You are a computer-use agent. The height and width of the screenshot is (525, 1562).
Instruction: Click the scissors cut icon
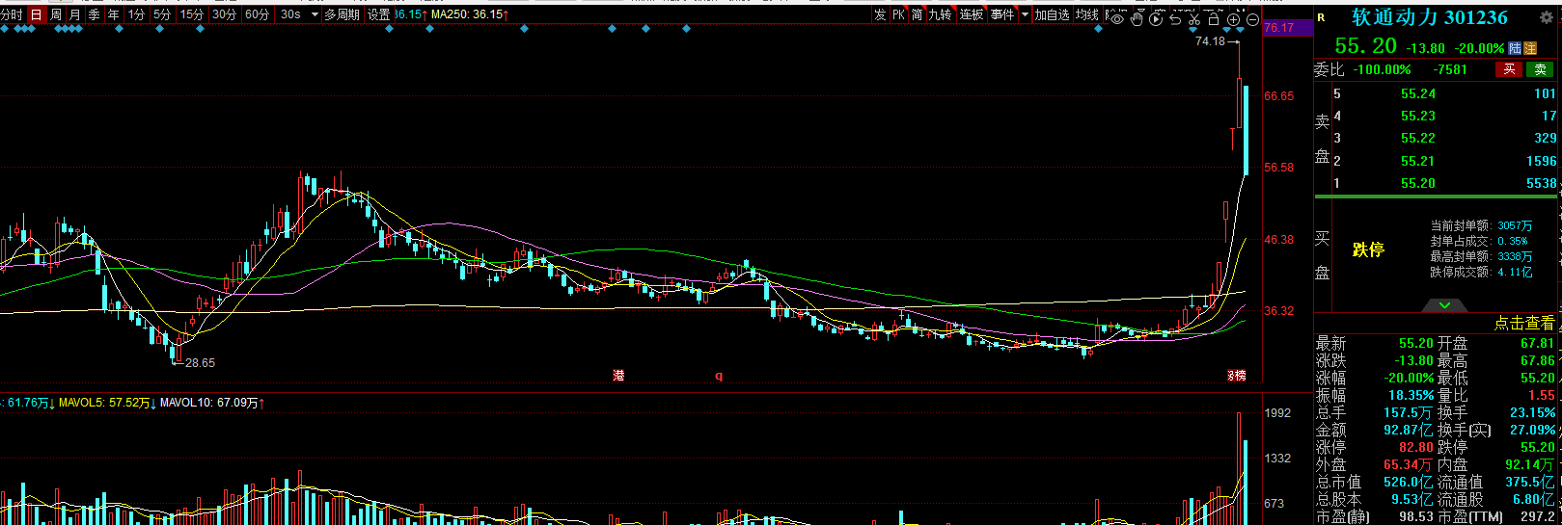[1194, 17]
